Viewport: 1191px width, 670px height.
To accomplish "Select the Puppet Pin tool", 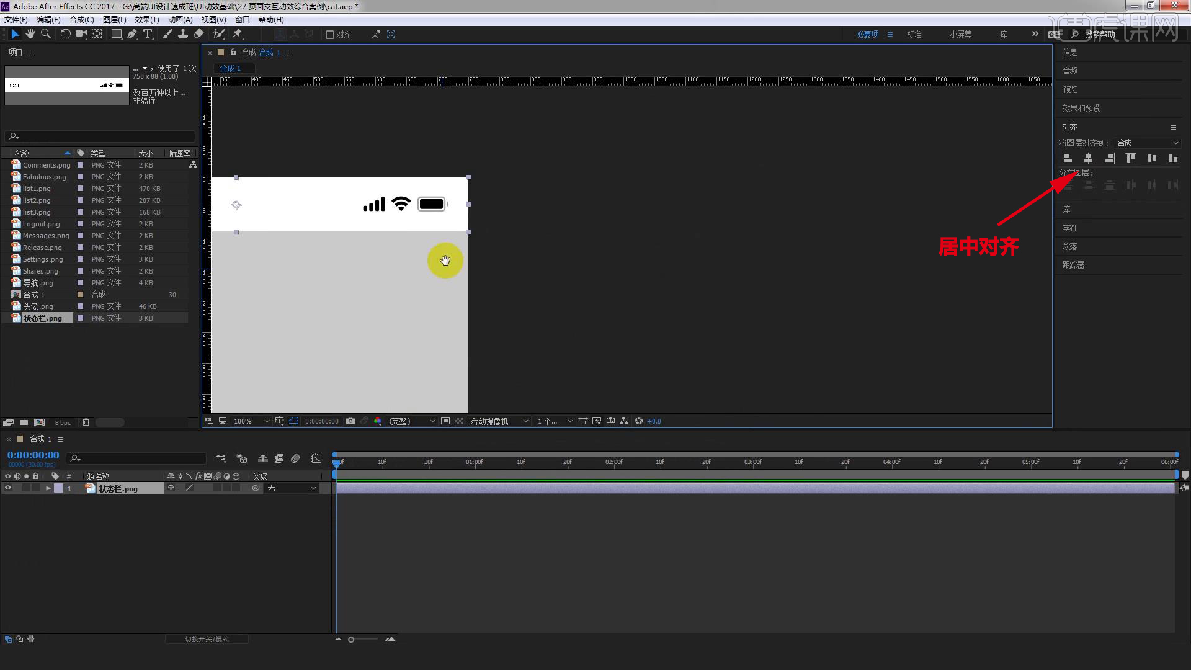I will point(238,34).
